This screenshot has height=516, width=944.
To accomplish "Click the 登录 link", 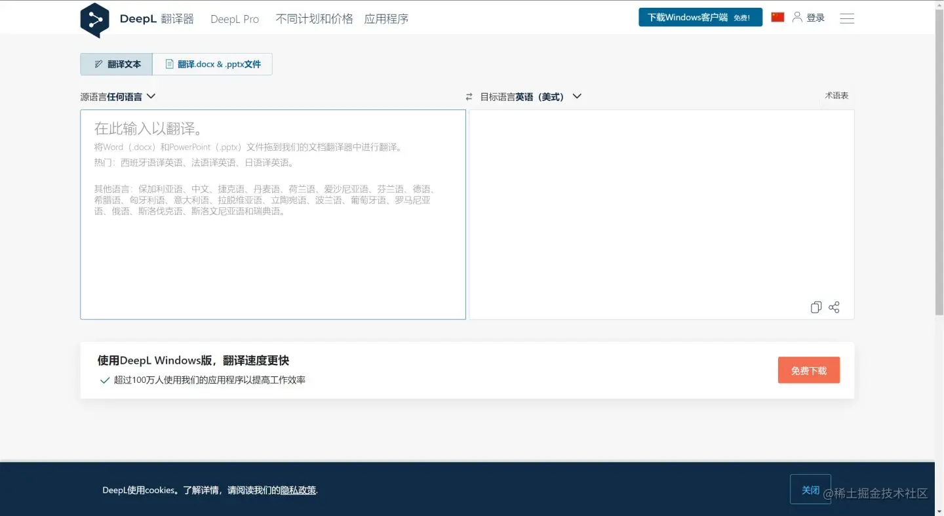I will coord(816,18).
